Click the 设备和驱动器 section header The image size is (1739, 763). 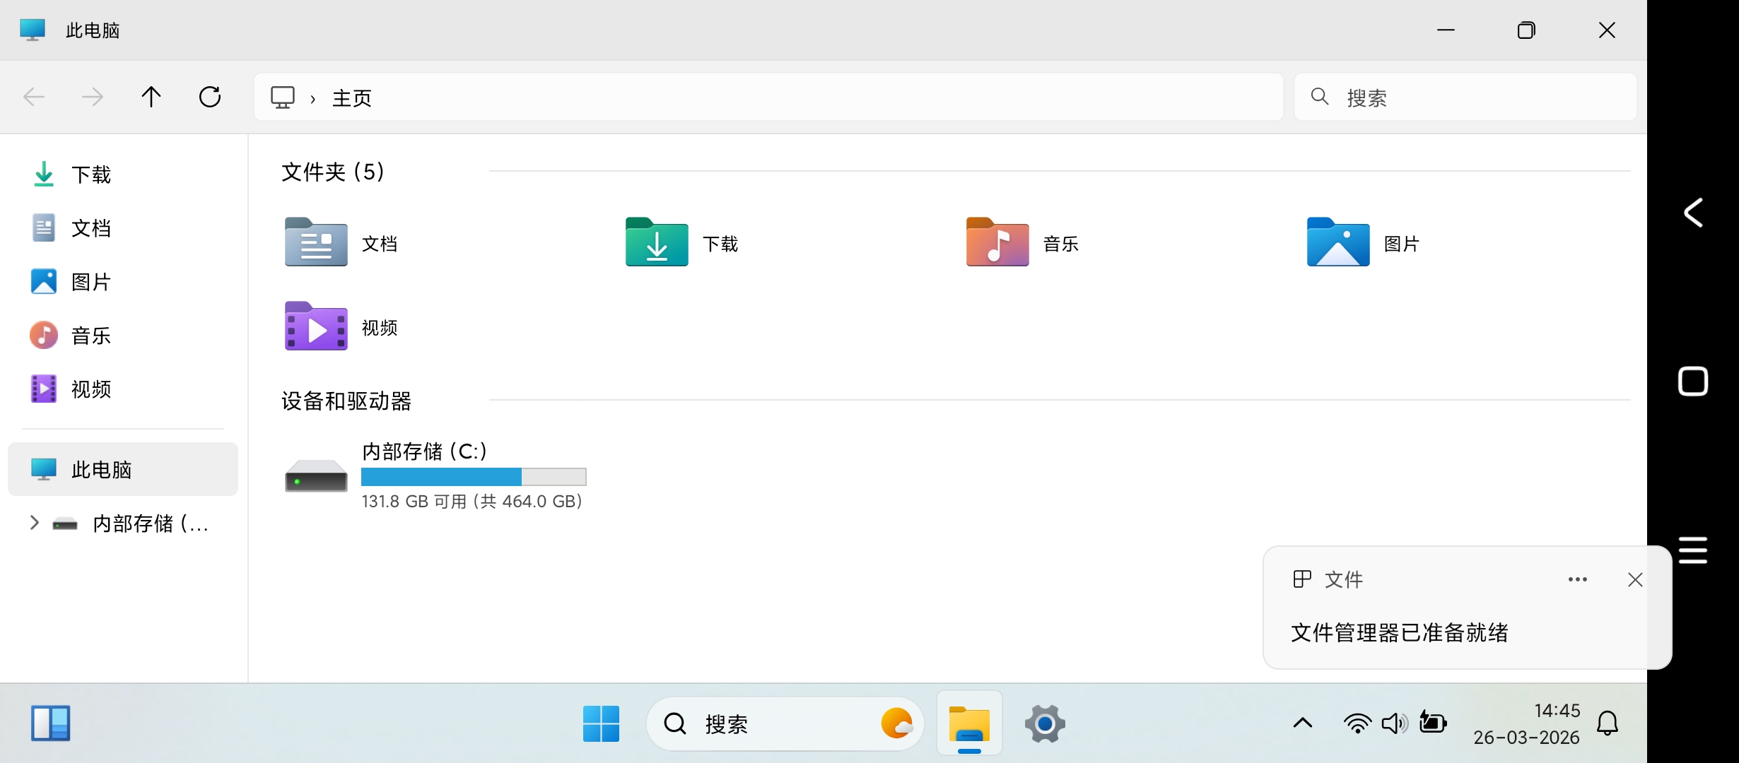pos(346,401)
